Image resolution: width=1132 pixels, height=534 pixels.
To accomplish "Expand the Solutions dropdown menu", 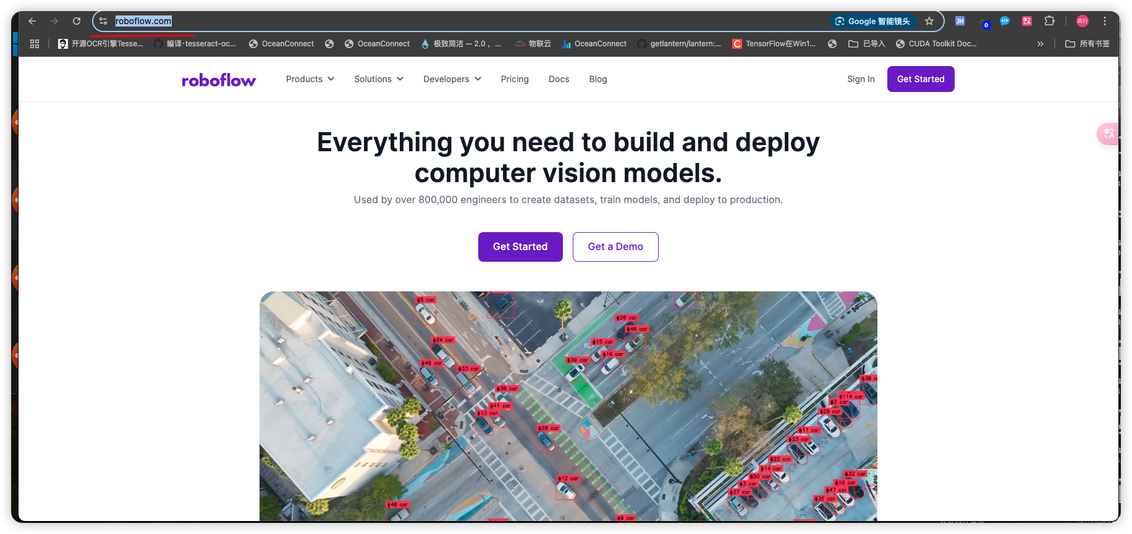I will [x=379, y=79].
